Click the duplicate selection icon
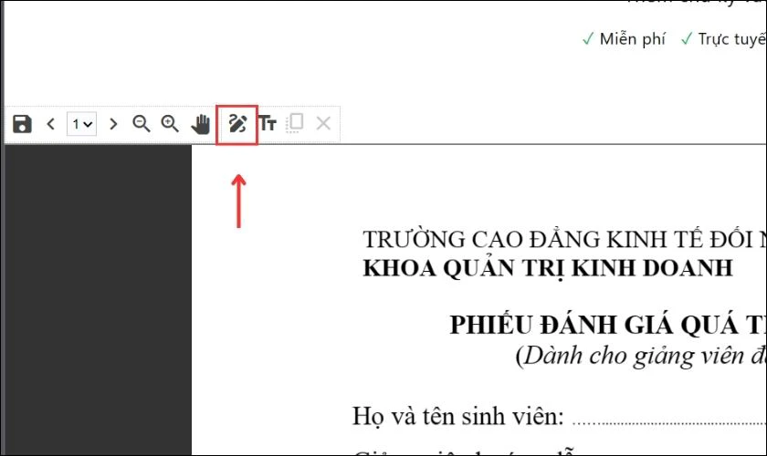This screenshot has width=767, height=456. tap(295, 123)
